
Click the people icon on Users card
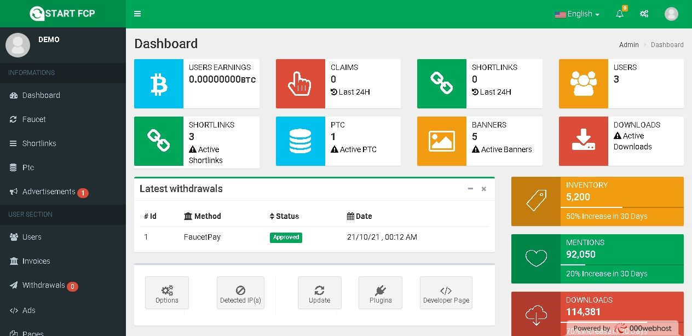click(x=584, y=84)
